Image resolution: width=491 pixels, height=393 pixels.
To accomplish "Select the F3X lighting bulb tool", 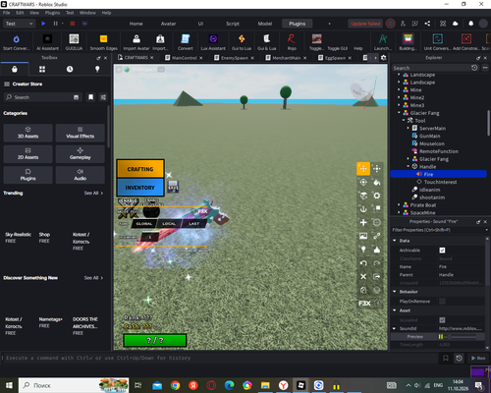I will (363, 250).
